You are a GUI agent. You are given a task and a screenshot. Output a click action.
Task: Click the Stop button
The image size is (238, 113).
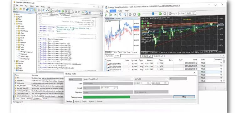[184, 97]
